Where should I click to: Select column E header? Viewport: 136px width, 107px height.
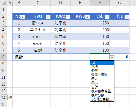[80, 3]
